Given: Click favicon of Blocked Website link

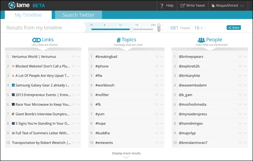Looking at the screenshot, I should (13, 66).
